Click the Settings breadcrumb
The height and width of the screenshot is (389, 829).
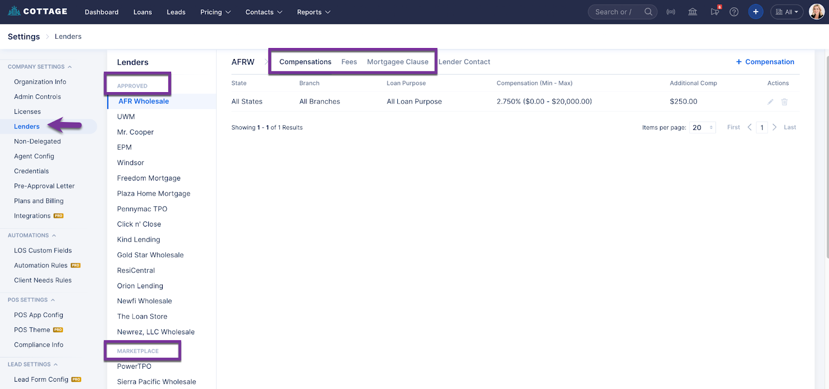point(24,37)
